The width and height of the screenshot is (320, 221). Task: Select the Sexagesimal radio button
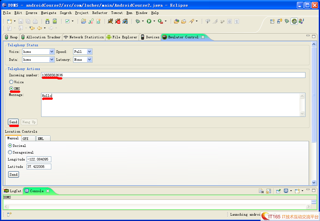coord(10,152)
